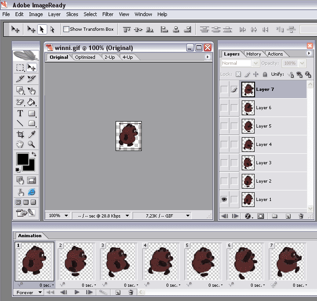Click Edit in Photoshop jump icon

[x=26, y=212]
